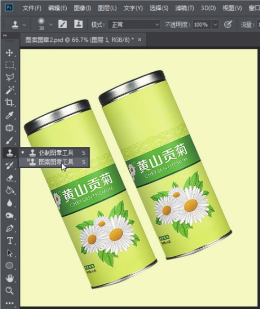Screen dimensions: 260x309
Task: Select the Path Selection tool
Action: point(10,253)
